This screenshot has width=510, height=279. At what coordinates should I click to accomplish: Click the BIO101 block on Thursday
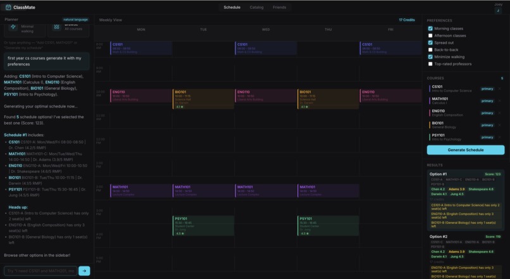pyautogui.click(x=328, y=99)
